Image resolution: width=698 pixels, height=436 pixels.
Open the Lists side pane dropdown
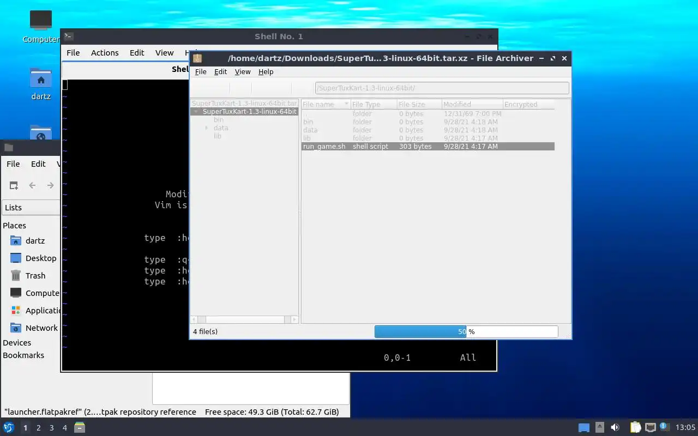coord(31,207)
